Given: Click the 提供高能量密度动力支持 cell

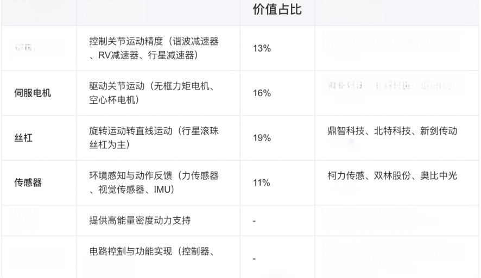Looking at the screenshot, I should 140,220.
